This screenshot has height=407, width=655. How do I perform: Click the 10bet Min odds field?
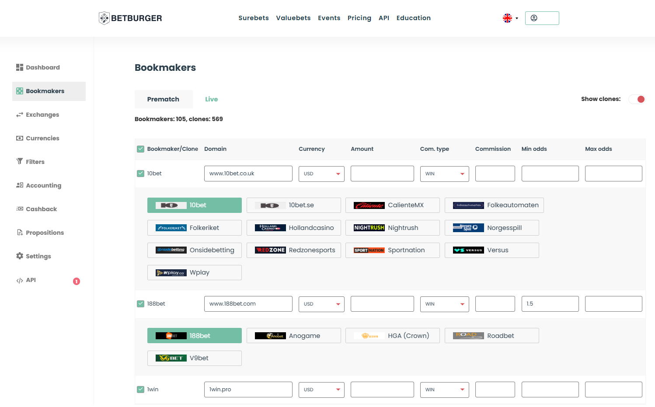(x=550, y=174)
